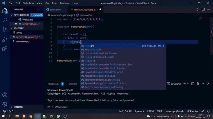Image resolution: width=213 pixels, height=119 pixels.
Task: Open WhatsApp from Windows taskbar
Action: (59, 116)
